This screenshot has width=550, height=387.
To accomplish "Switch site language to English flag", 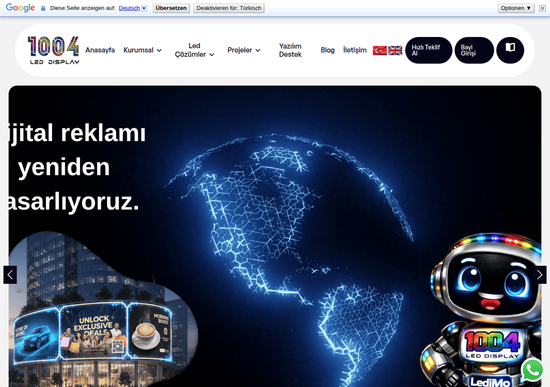I will (395, 50).
